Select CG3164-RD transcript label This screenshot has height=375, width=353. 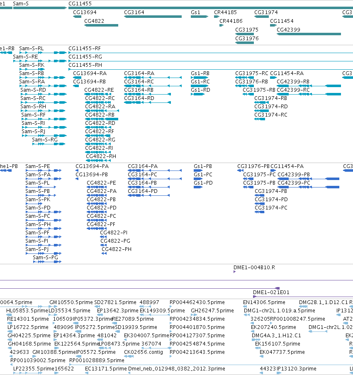point(139,98)
